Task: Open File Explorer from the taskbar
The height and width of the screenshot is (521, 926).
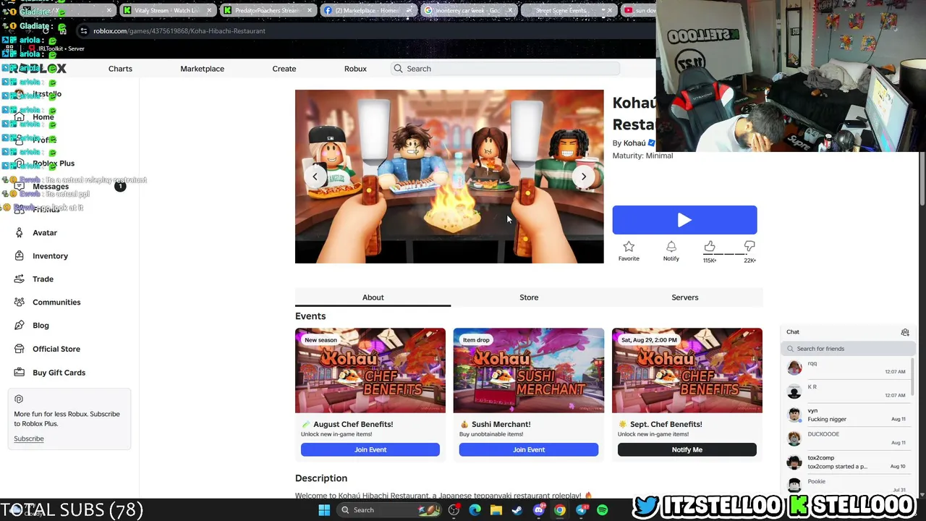Action: pyautogui.click(x=496, y=510)
